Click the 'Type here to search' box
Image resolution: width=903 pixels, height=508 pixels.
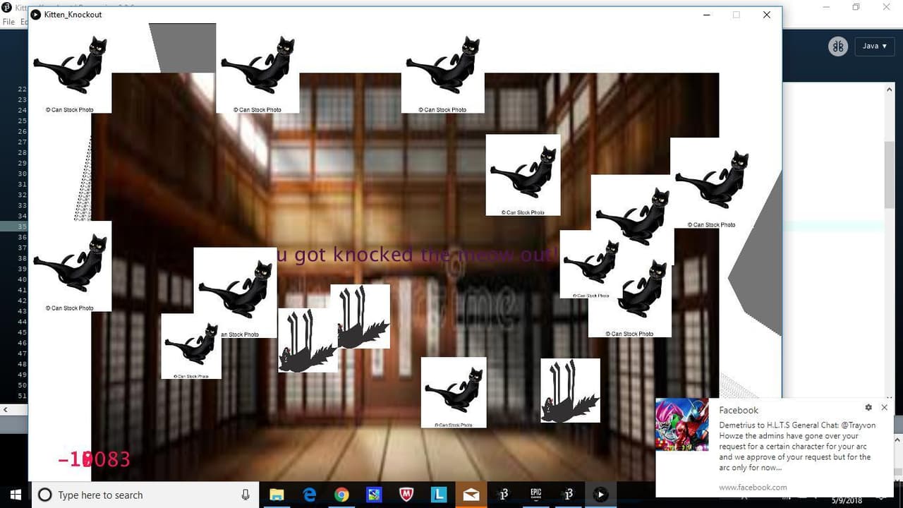(145, 495)
